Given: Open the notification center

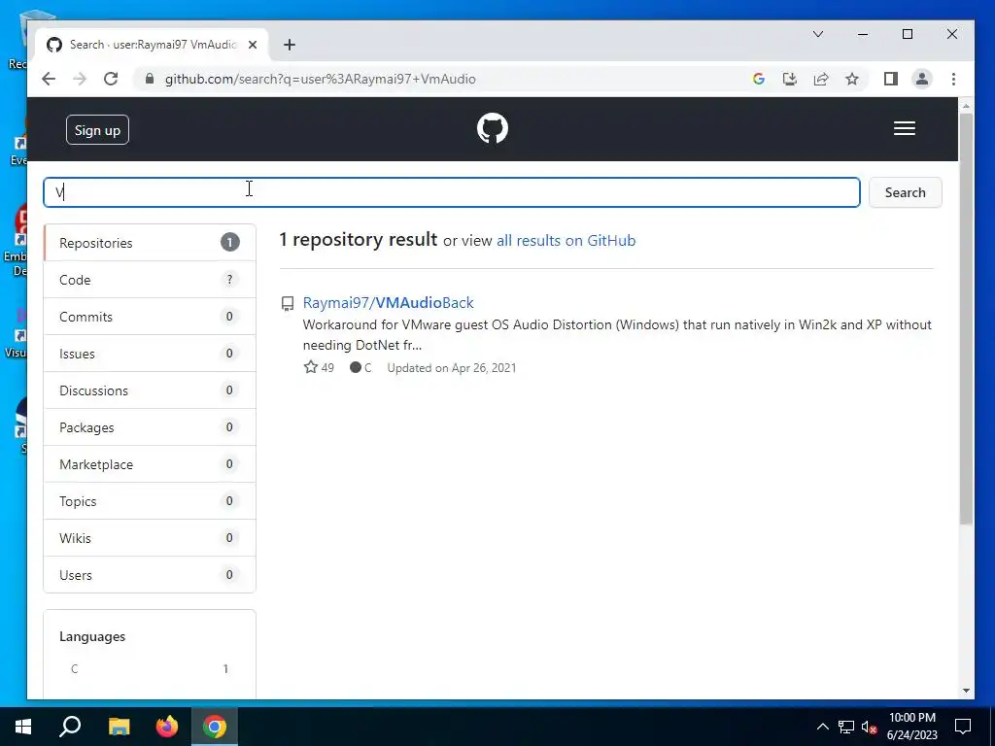Looking at the screenshot, I should pyautogui.click(x=963, y=727).
